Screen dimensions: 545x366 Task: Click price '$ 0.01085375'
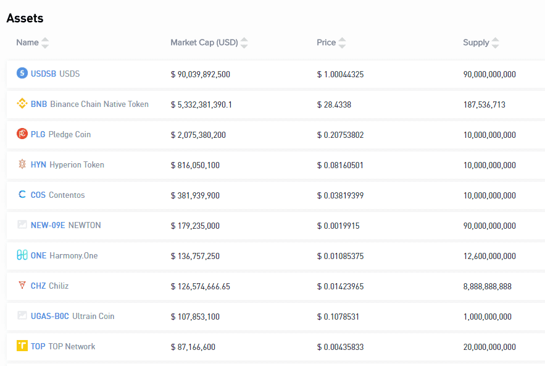click(x=340, y=256)
